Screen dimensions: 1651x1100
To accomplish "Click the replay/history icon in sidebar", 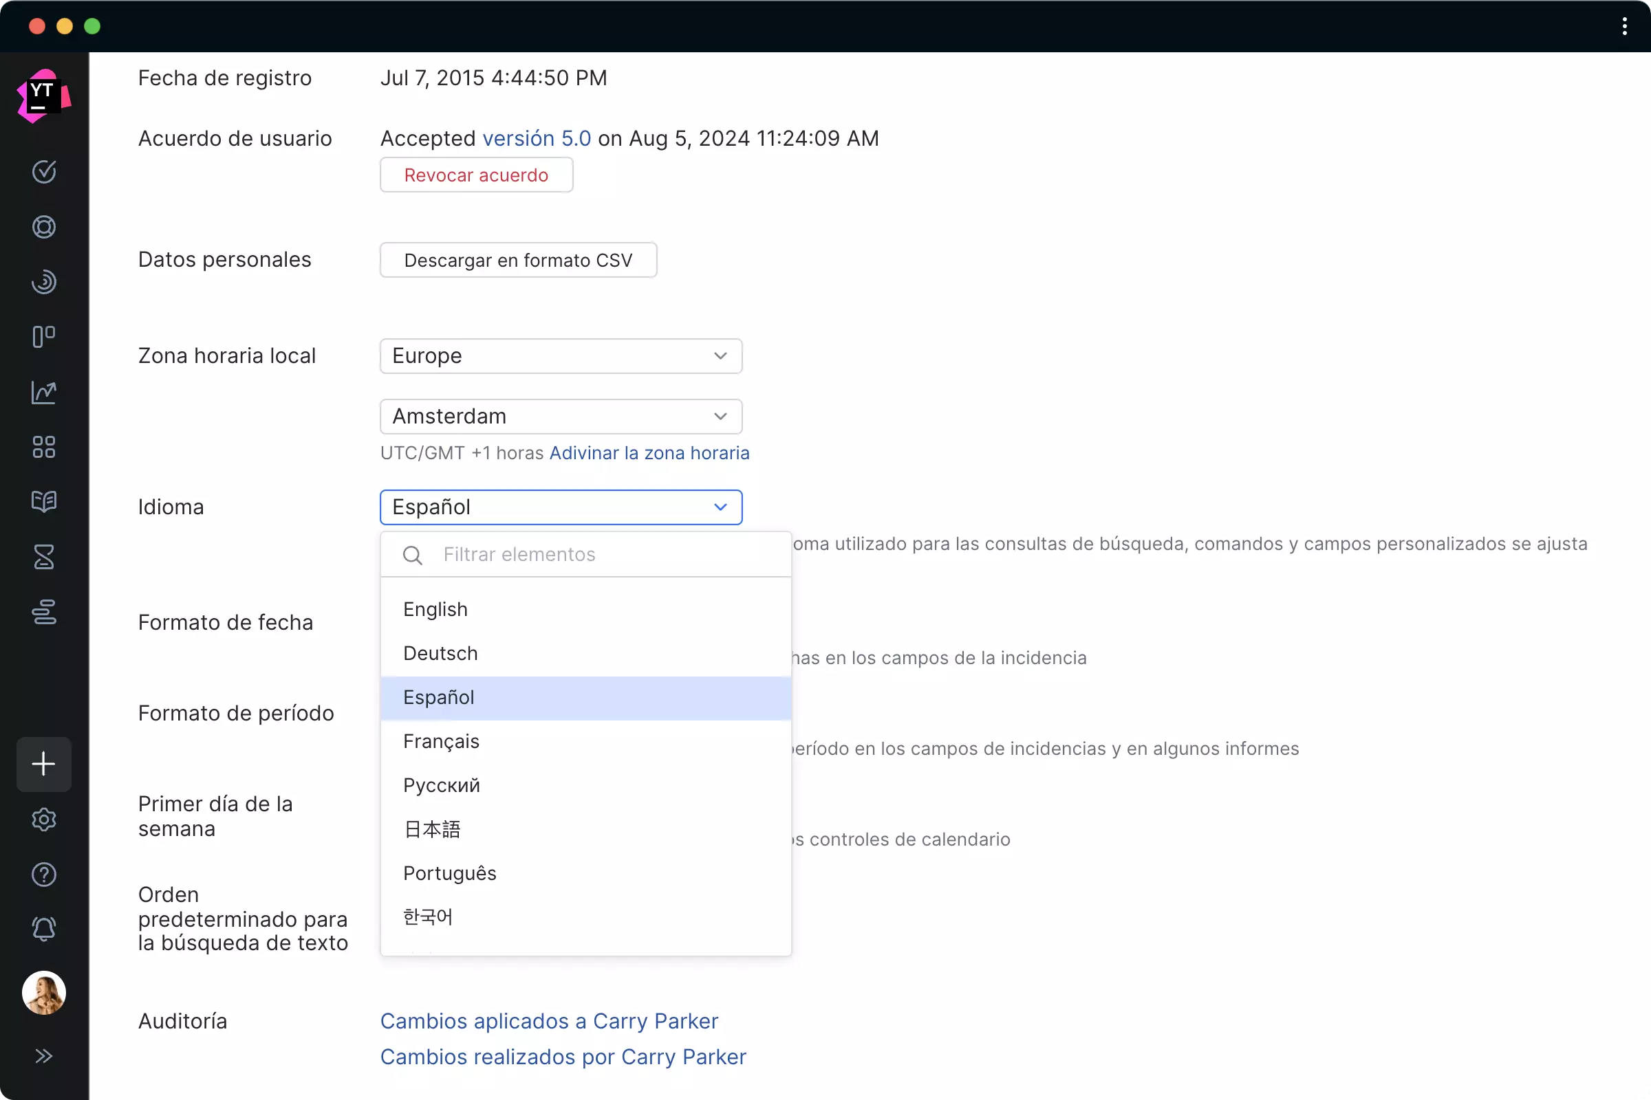I will pos(44,281).
